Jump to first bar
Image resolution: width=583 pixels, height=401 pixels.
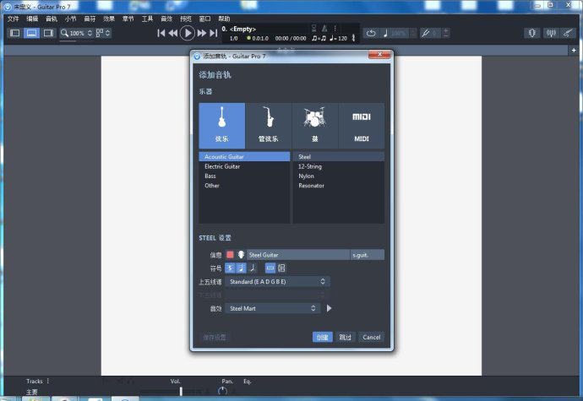point(161,33)
